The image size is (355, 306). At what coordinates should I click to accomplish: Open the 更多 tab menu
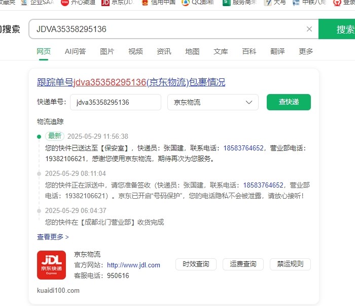point(306,51)
